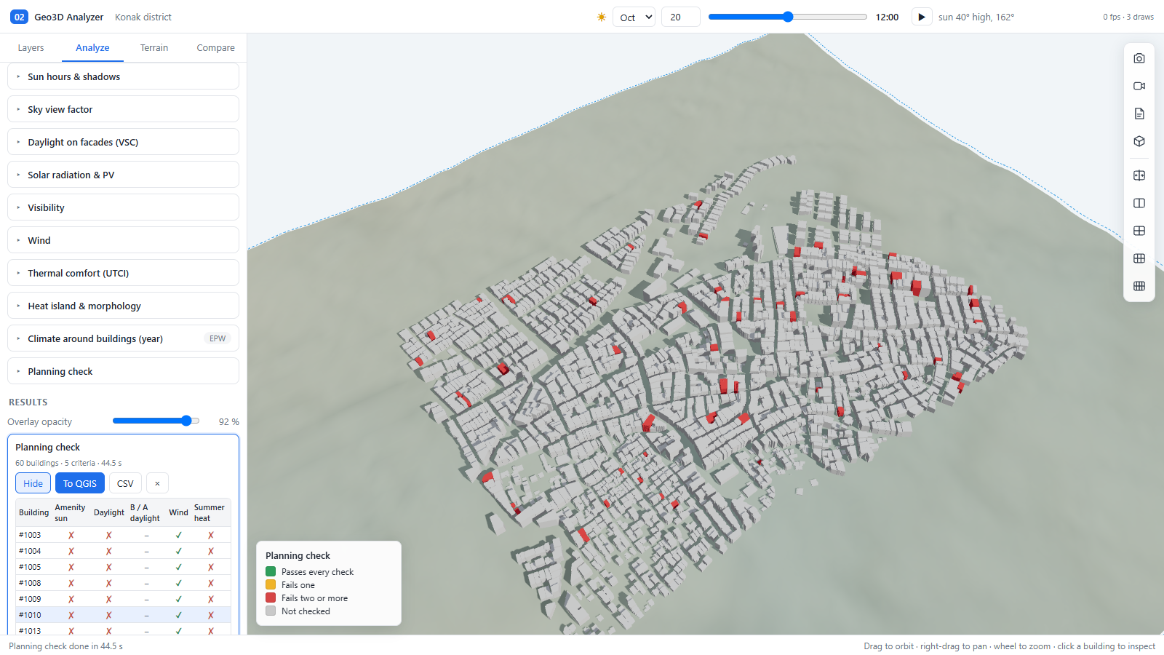Take a screenshot with the camera icon
The height and width of the screenshot is (655, 1164).
(x=1139, y=58)
